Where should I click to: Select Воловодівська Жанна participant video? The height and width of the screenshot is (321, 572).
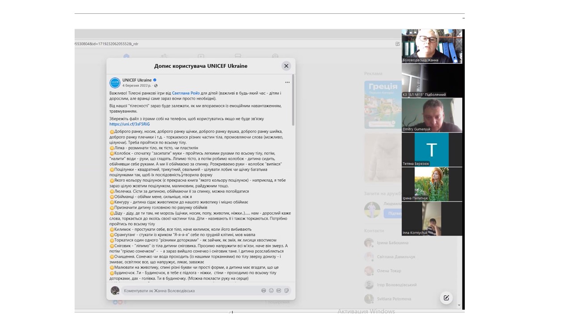(432, 46)
